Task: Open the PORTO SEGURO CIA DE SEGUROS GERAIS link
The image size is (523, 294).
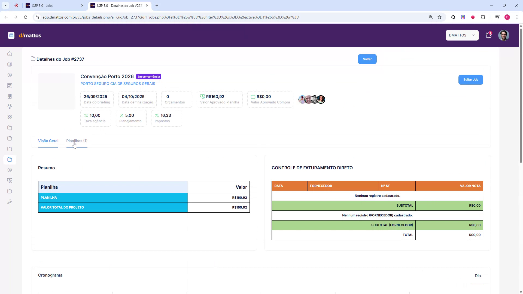Action: (117, 84)
